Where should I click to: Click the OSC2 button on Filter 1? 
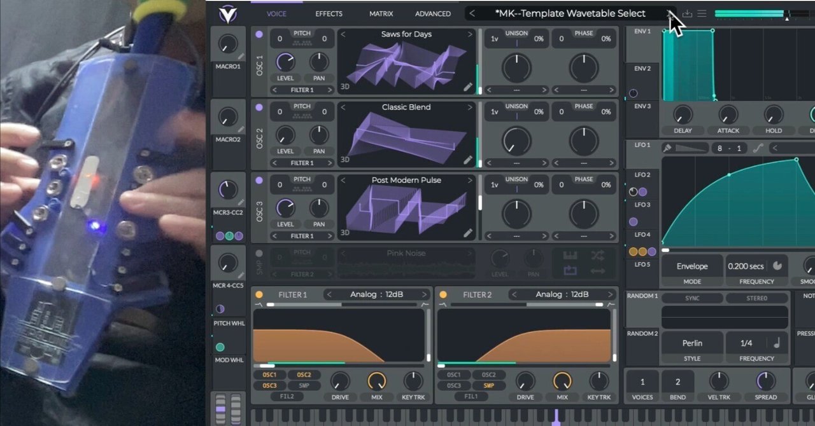(304, 375)
